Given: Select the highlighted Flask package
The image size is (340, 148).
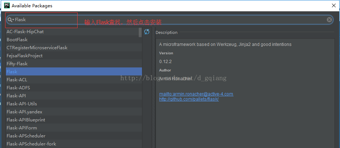Looking at the screenshot, I should click(74, 71).
